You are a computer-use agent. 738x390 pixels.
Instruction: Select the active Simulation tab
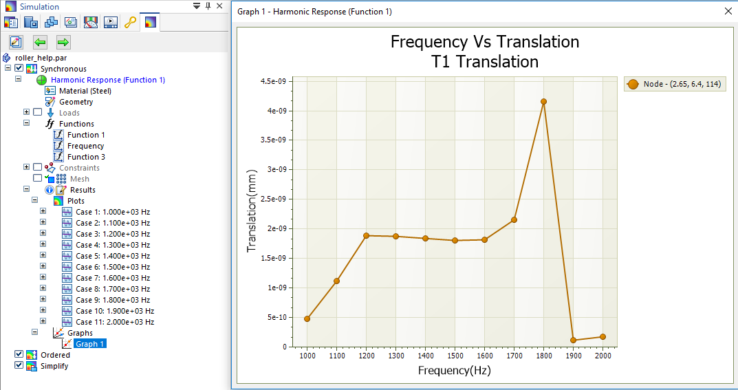(150, 22)
